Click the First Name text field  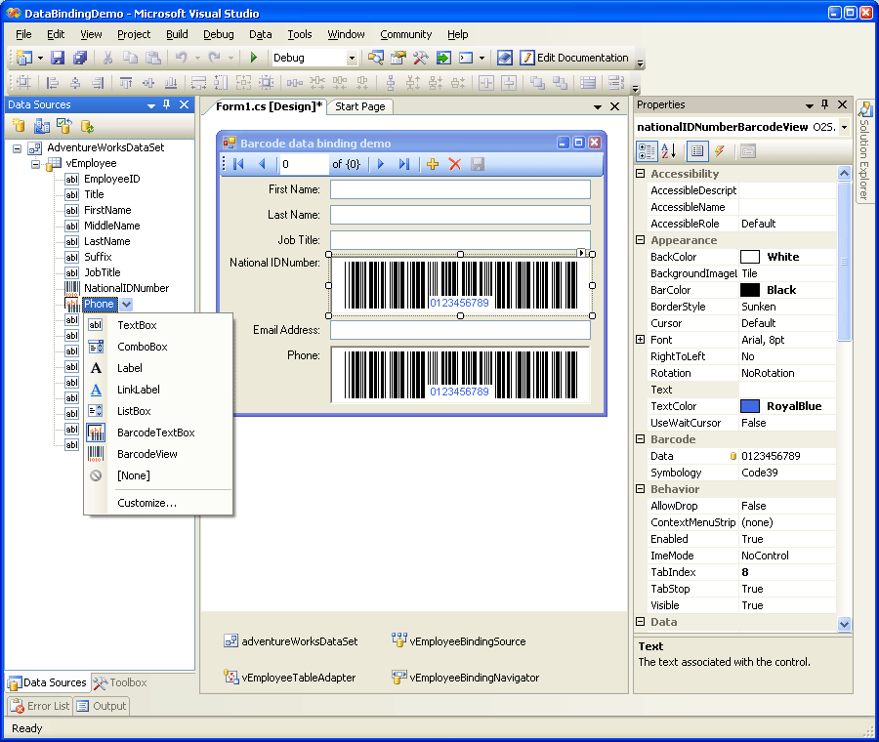pos(460,189)
